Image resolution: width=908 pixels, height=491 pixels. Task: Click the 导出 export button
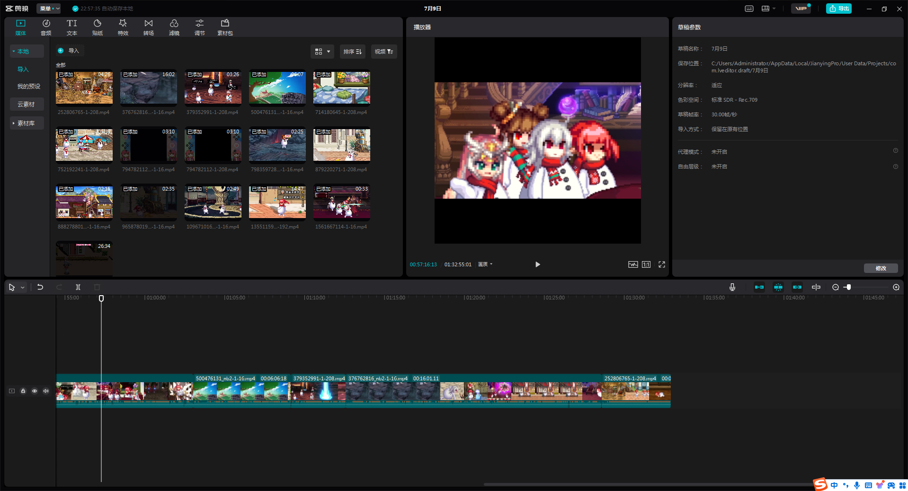coord(839,9)
